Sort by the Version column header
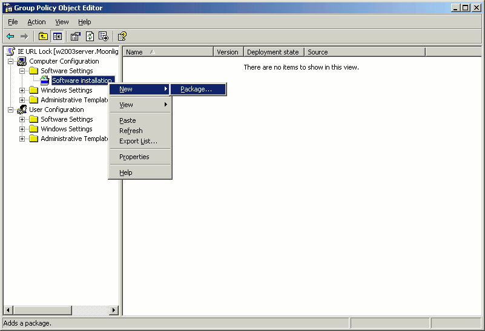The image size is (485, 331). 229,52
